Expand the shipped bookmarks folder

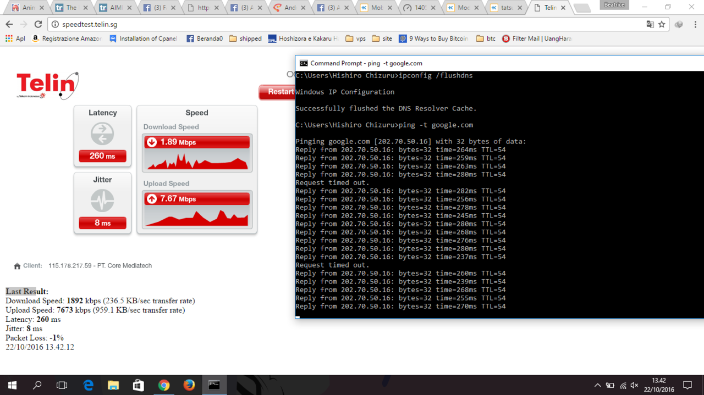[245, 38]
